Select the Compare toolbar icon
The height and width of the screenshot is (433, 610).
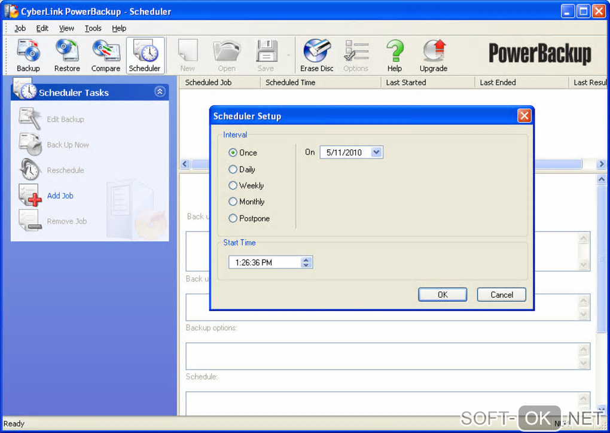click(x=106, y=55)
